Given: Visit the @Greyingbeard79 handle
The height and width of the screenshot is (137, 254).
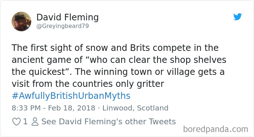Looking at the screenshot, I should coord(63,26).
